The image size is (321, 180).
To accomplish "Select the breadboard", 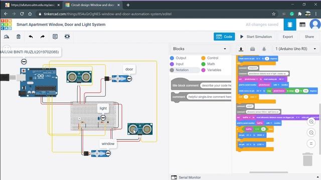I will pos(94,115).
